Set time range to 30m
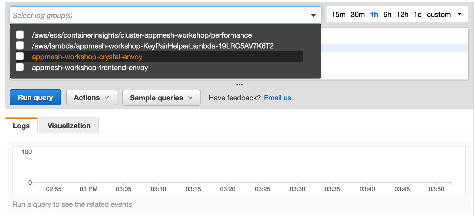 tap(358, 15)
